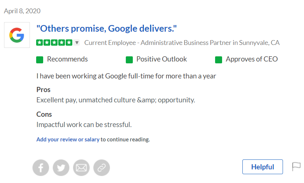Open "Others promise, Google delivers." review title
Image resolution: width=304 pixels, height=183 pixels.
coord(107,28)
